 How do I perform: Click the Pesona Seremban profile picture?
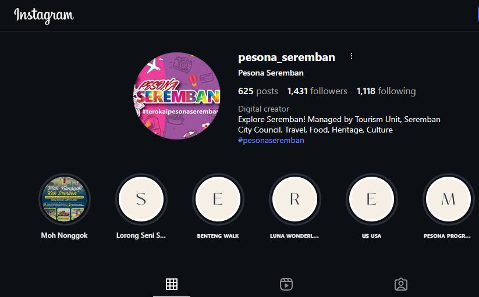coord(177,96)
